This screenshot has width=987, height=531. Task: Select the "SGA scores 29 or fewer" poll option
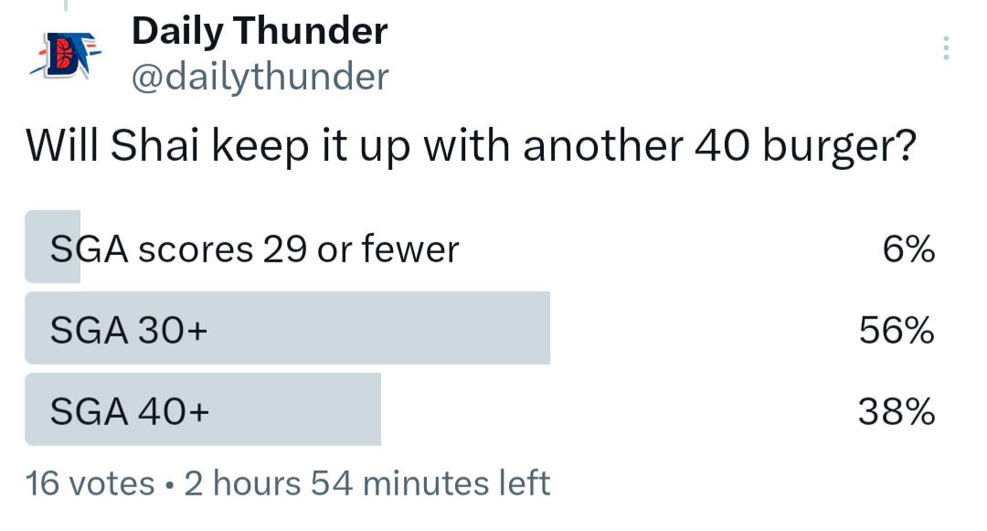pos(254,249)
